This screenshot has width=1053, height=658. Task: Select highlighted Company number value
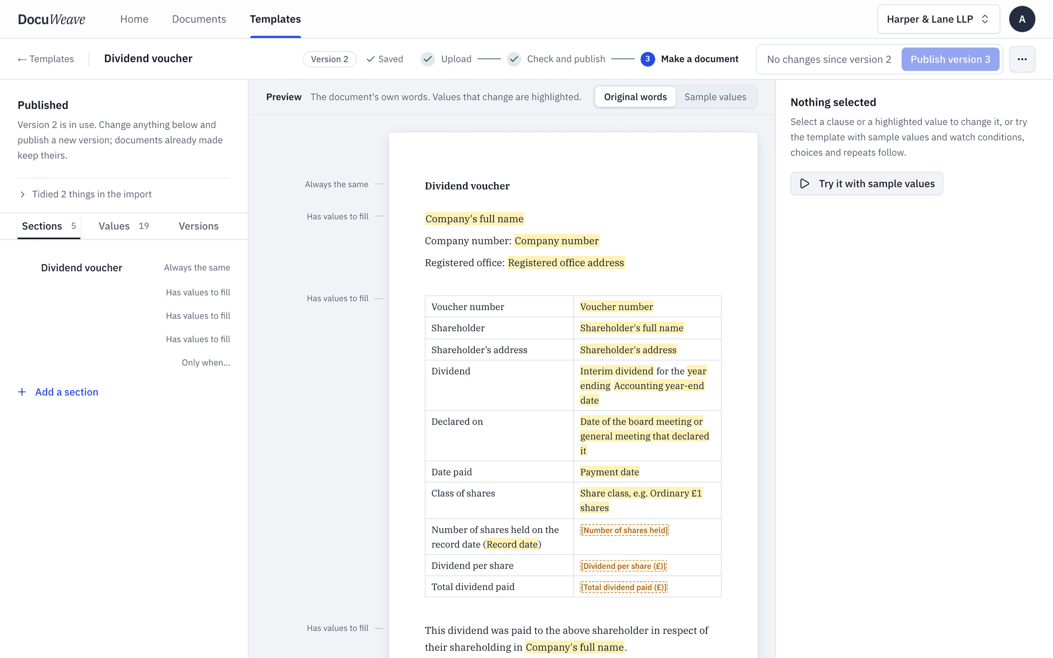557,241
